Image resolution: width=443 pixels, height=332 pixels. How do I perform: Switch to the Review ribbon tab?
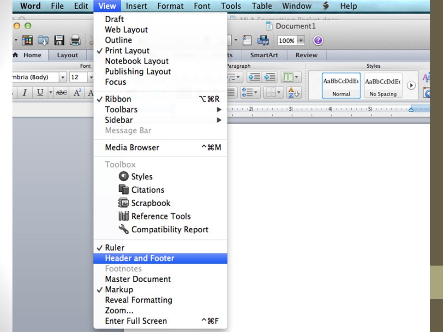[x=306, y=55]
